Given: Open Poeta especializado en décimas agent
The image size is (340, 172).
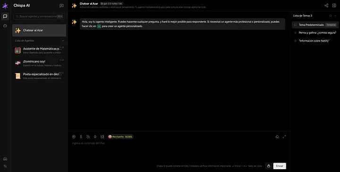Looking at the screenshot, I should tap(39, 76).
